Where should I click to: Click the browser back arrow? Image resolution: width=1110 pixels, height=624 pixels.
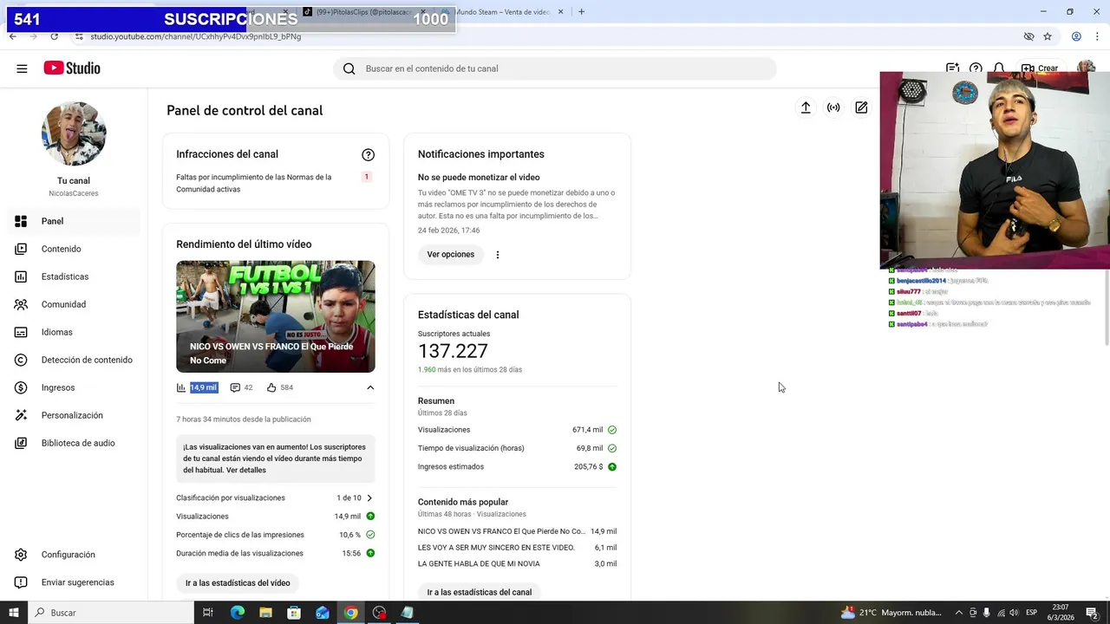(12, 36)
